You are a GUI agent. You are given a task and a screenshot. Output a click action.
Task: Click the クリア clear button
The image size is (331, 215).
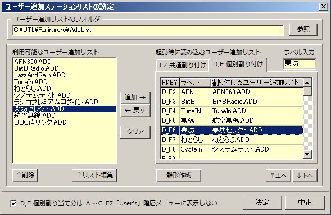(135, 132)
